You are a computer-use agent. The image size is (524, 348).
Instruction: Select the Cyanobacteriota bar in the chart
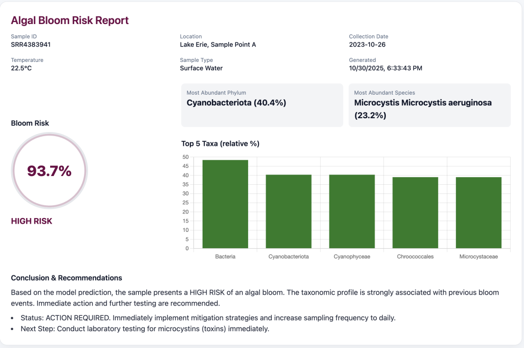289,211
